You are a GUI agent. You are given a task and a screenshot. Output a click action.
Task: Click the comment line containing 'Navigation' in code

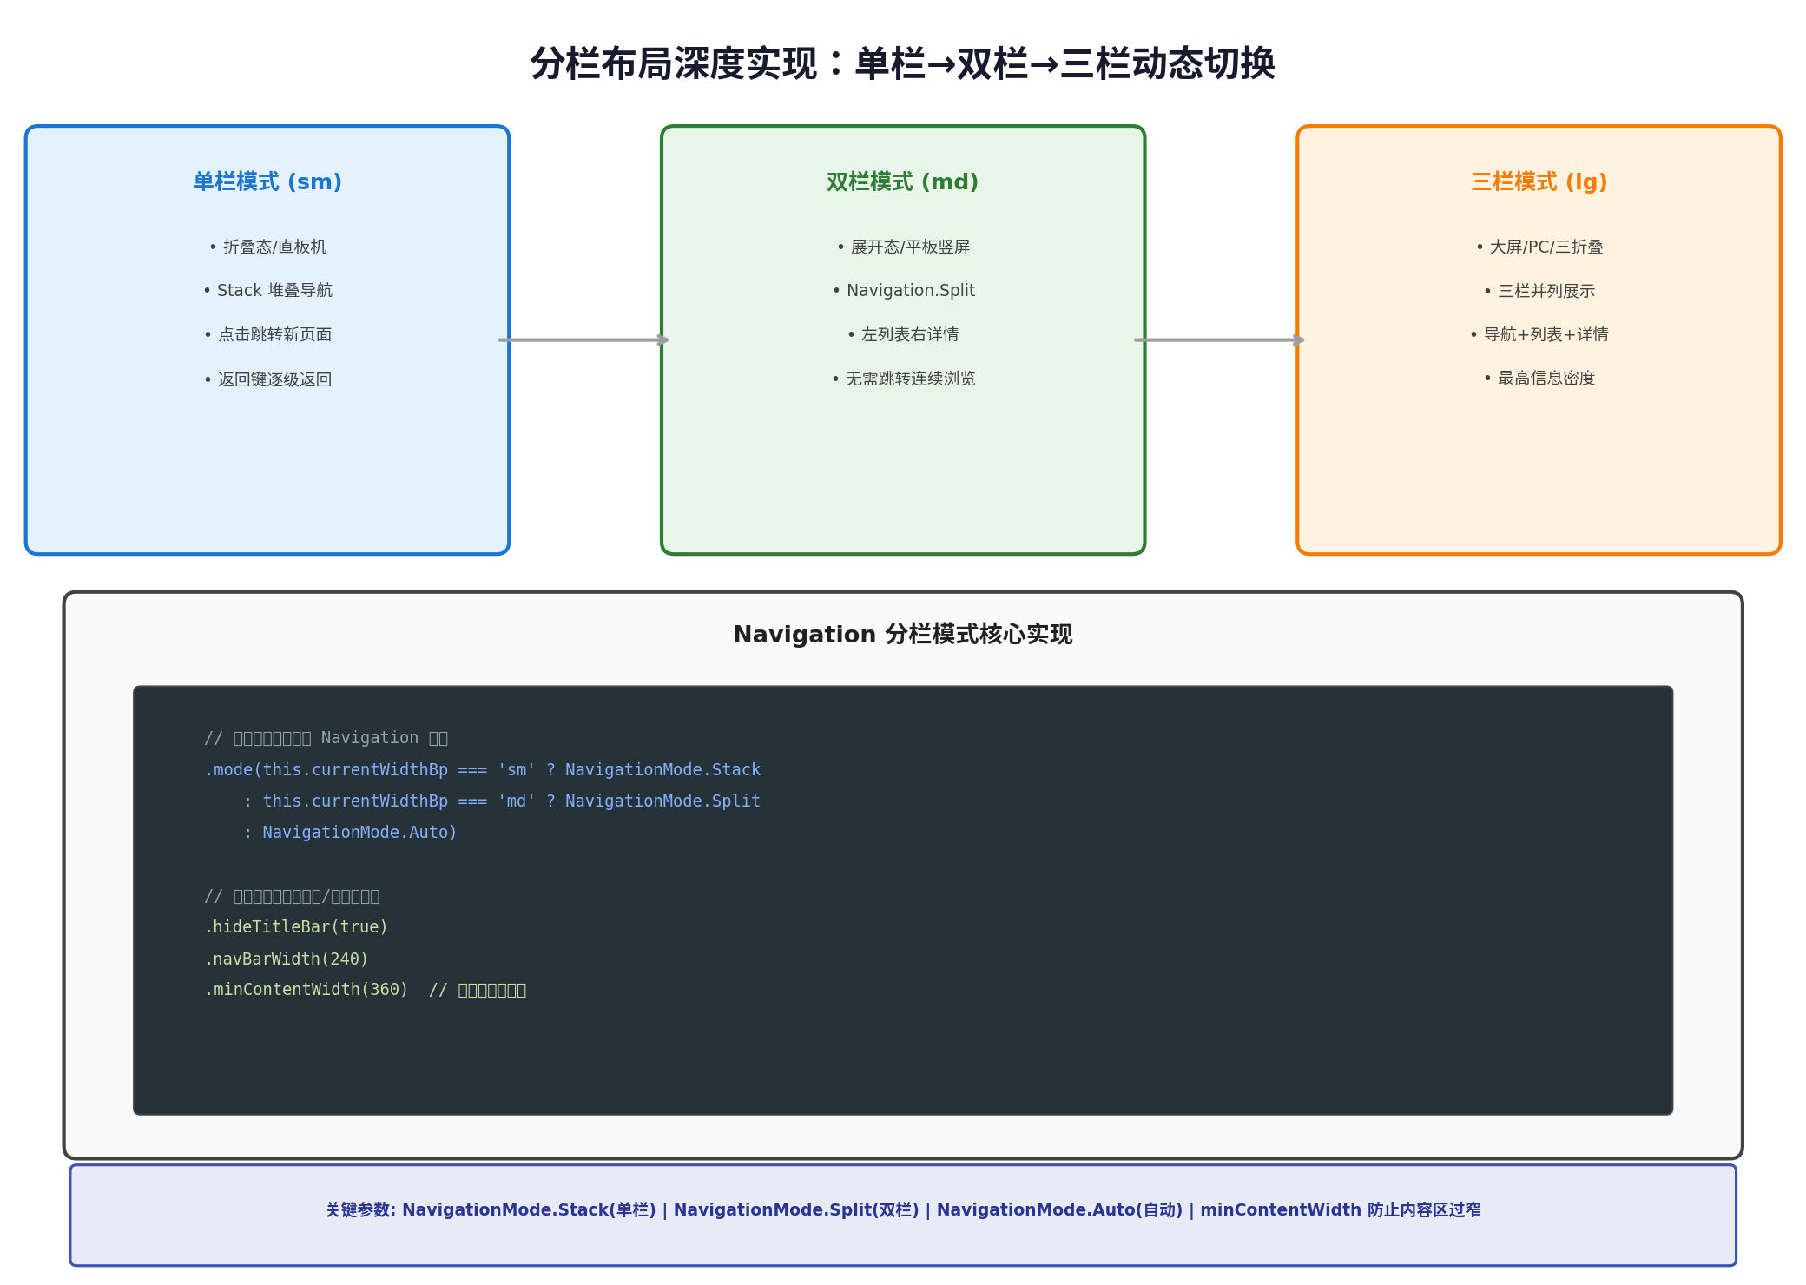tap(326, 738)
